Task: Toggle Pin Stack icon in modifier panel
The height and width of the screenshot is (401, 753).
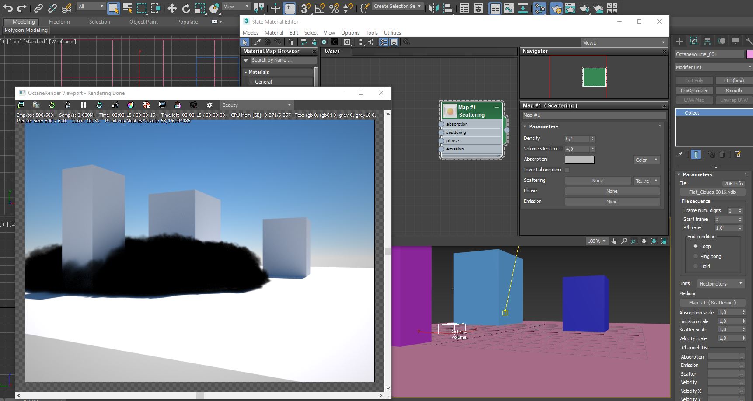Action: click(x=680, y=154)
